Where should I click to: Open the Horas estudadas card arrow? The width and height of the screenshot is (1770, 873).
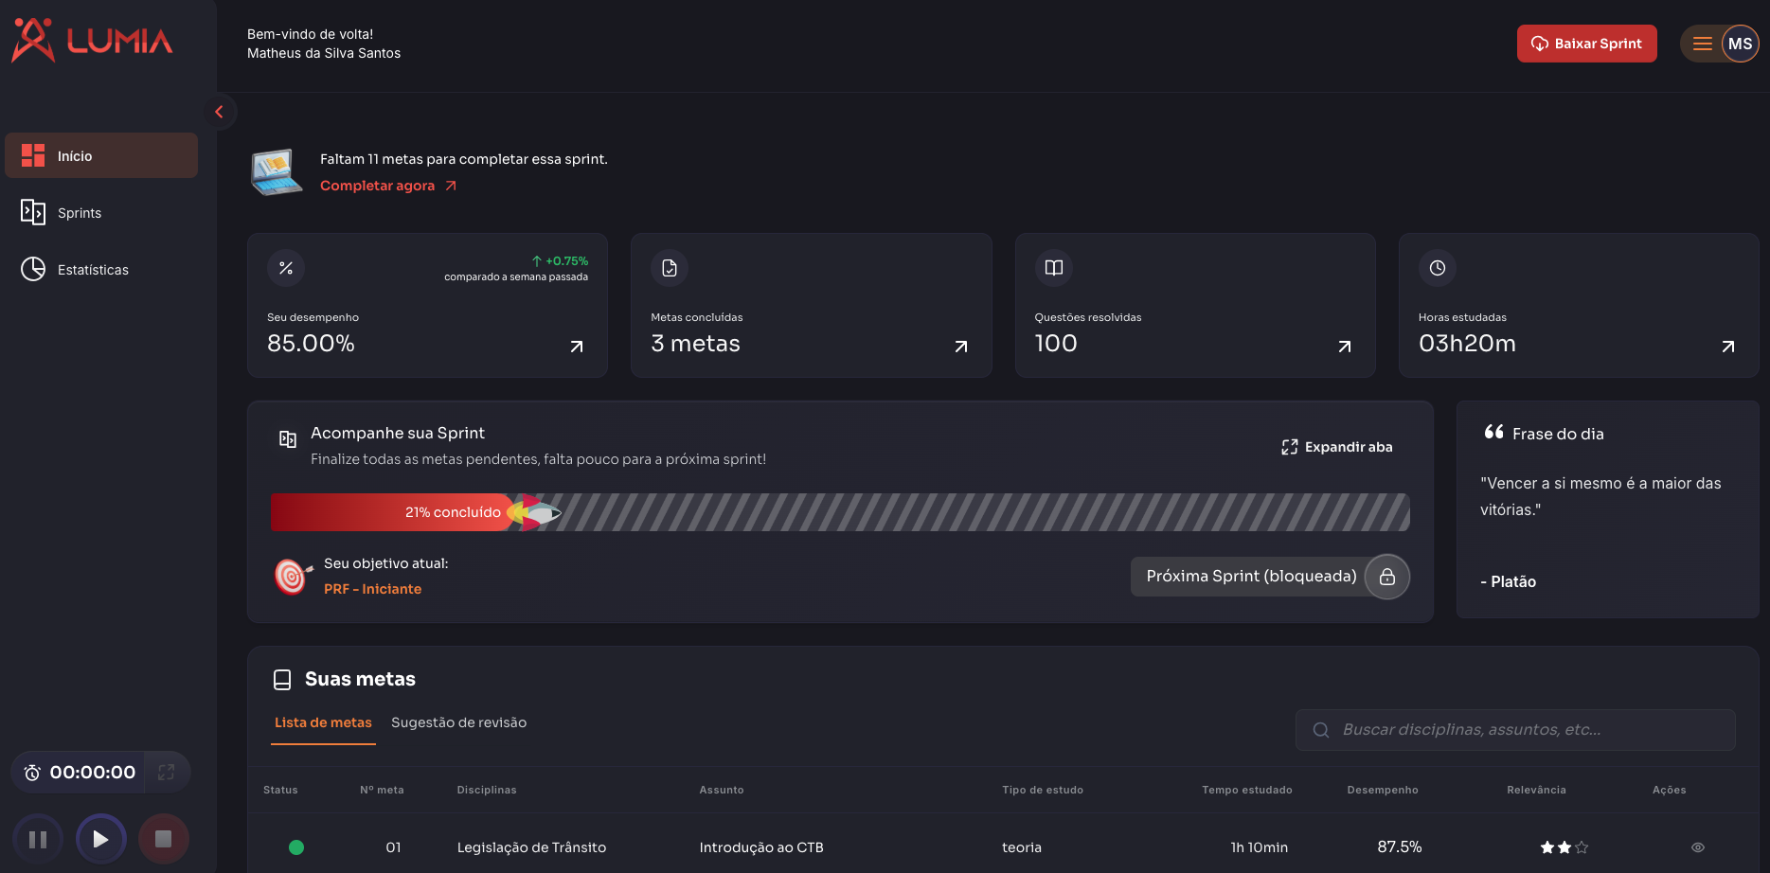(1727, 347)
